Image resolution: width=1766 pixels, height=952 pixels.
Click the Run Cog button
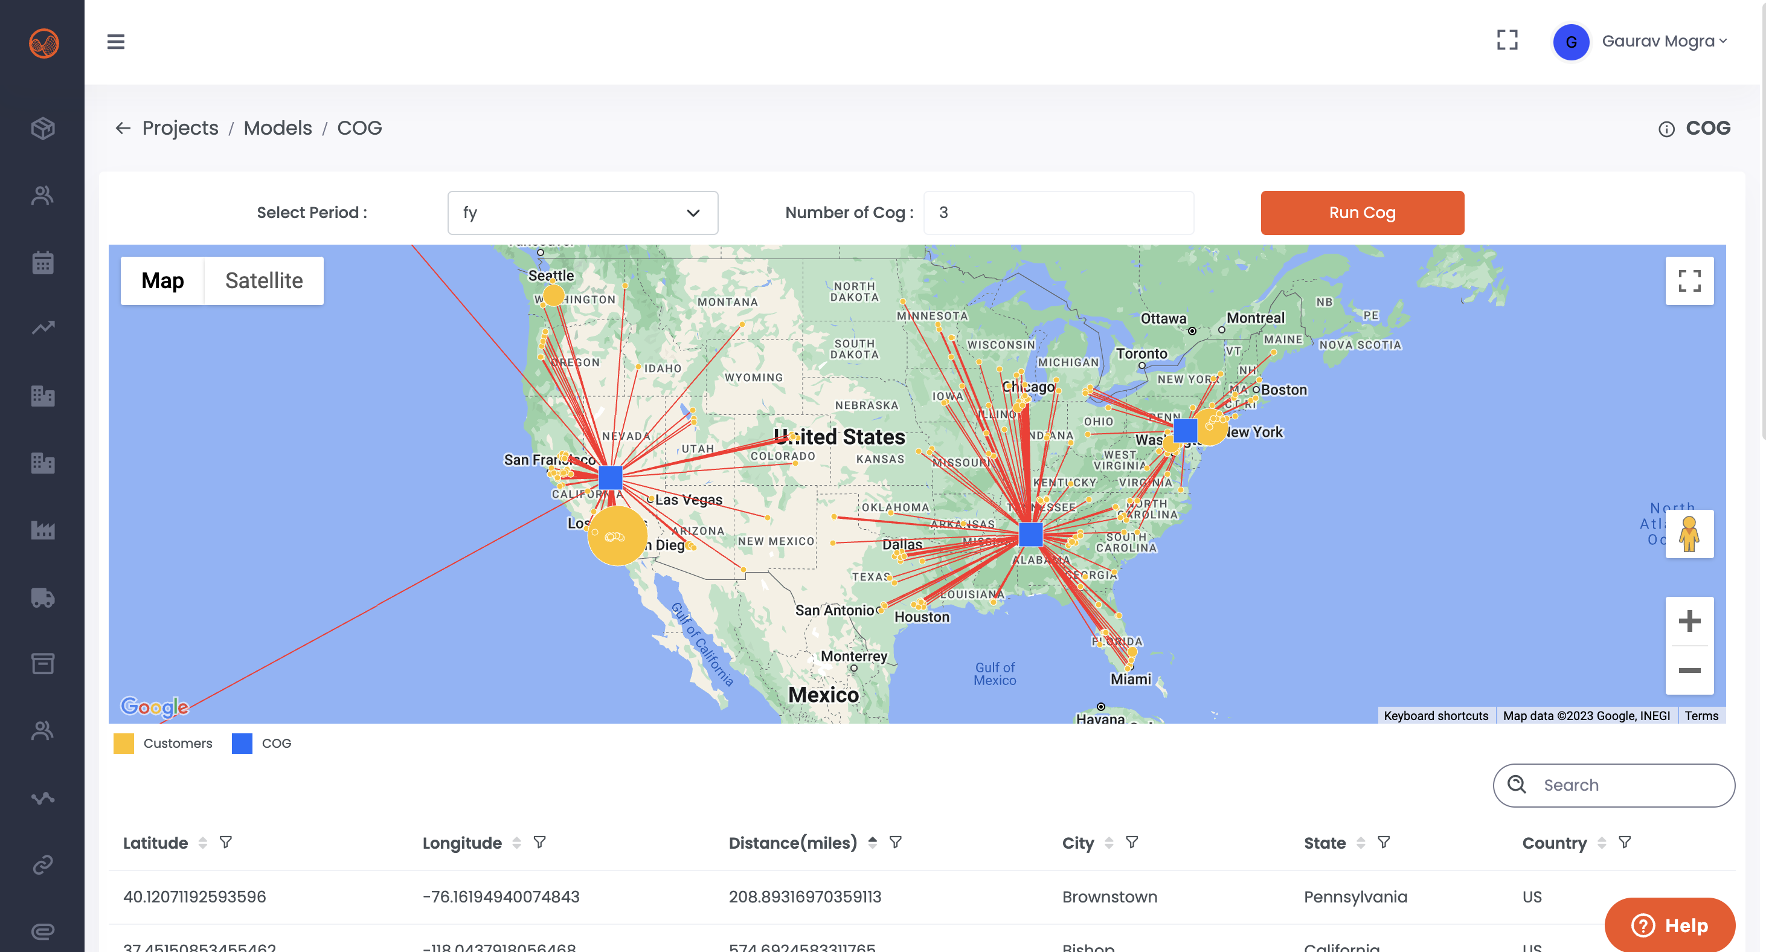pos(1361,213)
